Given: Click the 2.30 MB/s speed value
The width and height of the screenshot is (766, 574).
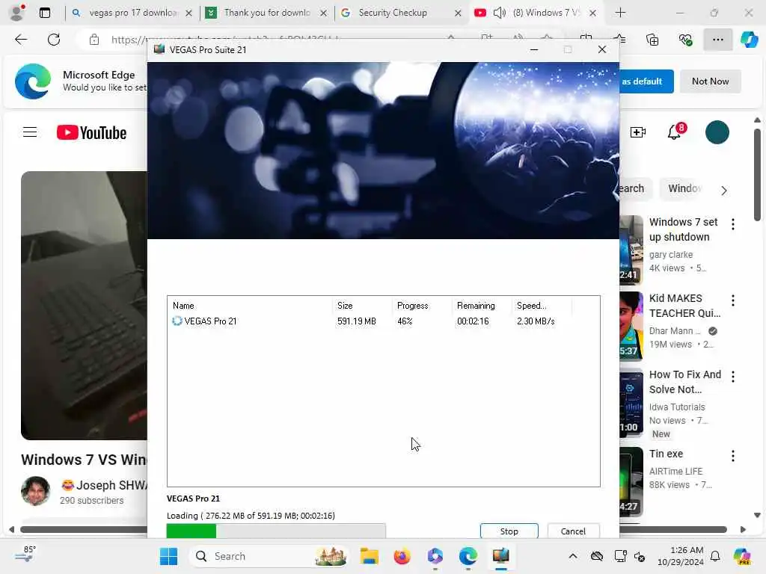Looking at the screenshot, I should tap(536, 321).
